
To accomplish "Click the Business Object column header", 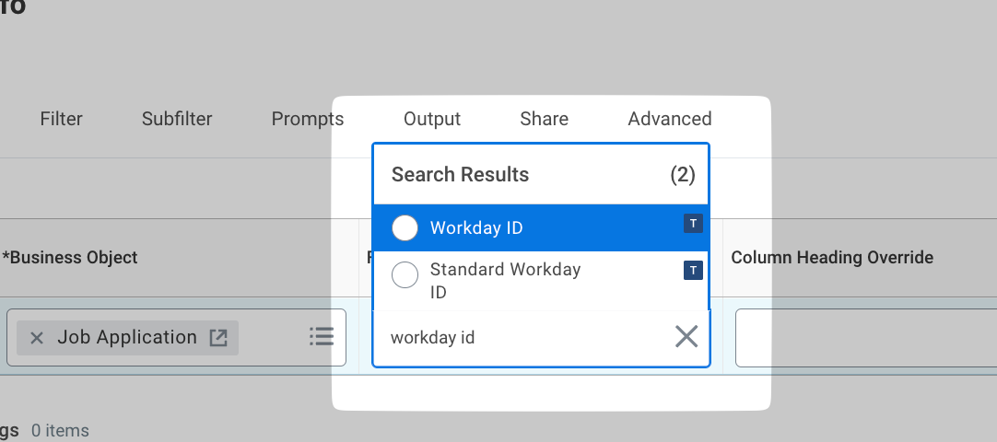I will tap(70, 258).
